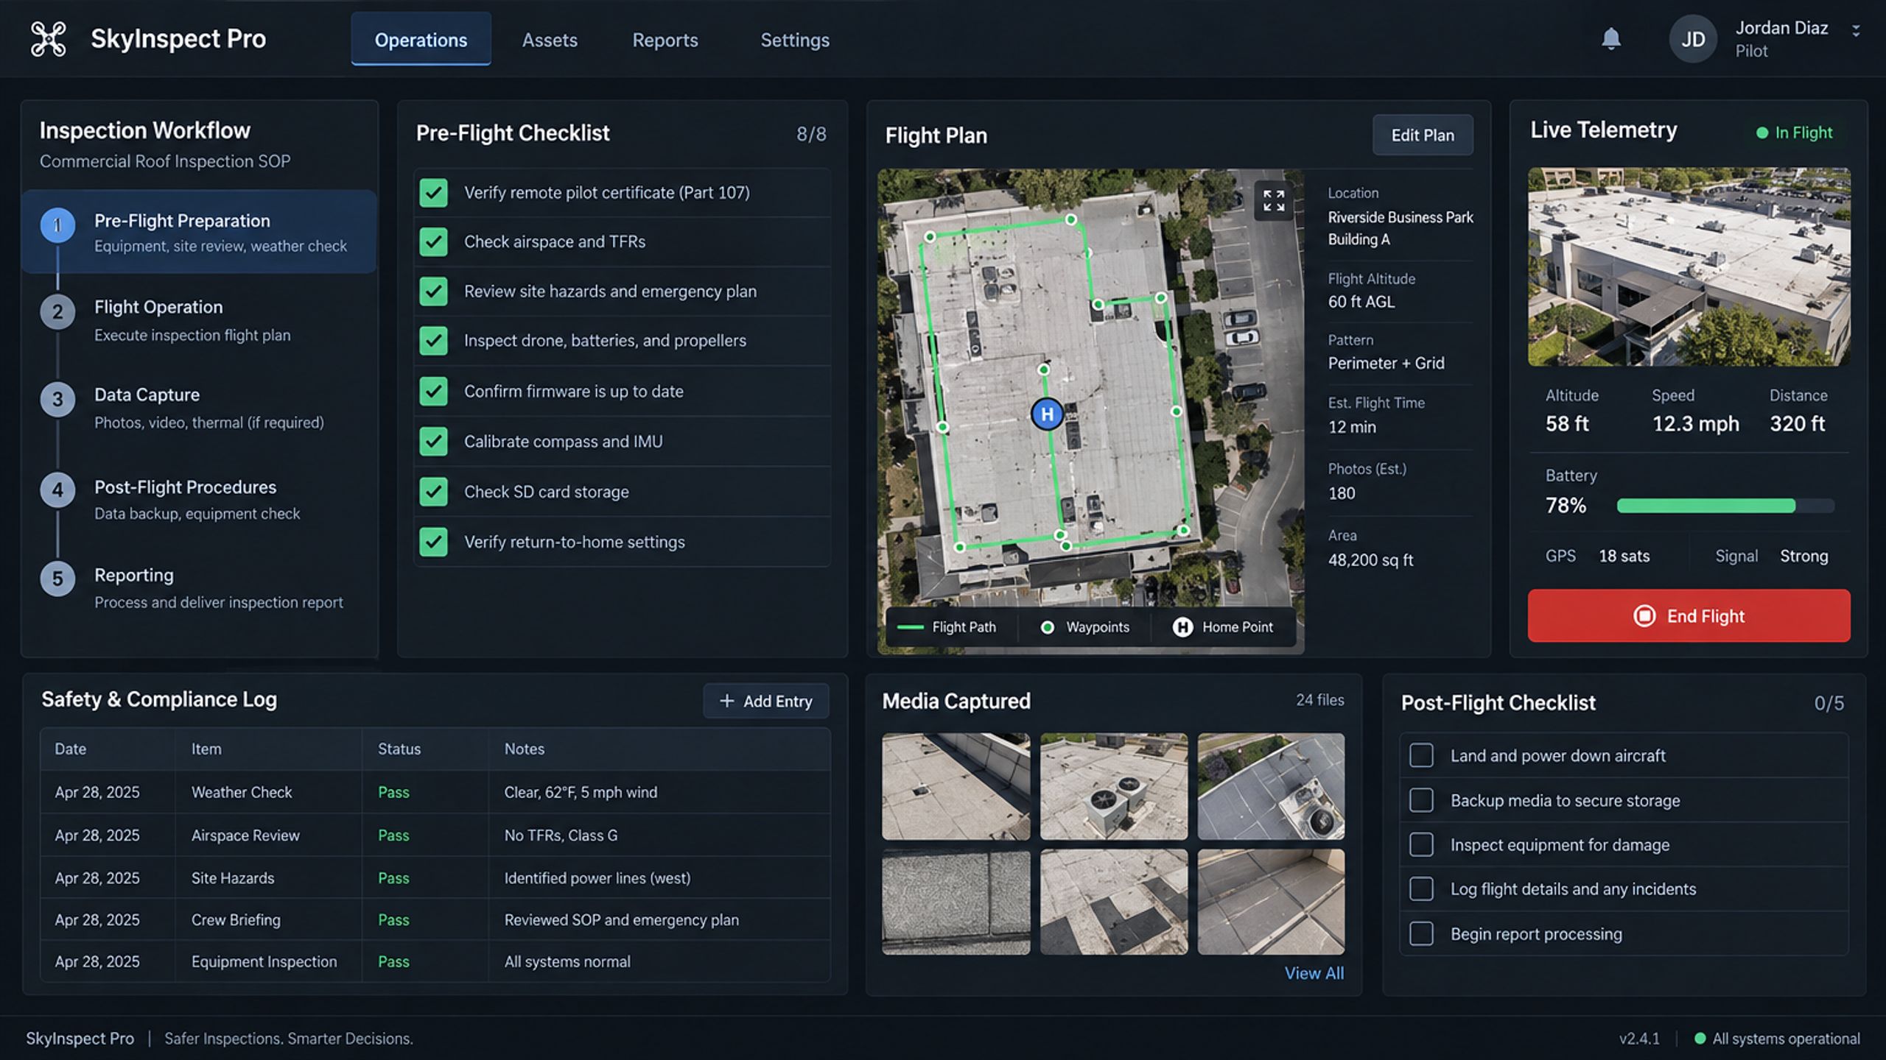Click Add Entry in Safety & Compliance Log
Viewport: 1886px width, 1060px height.
click(765, 701)
